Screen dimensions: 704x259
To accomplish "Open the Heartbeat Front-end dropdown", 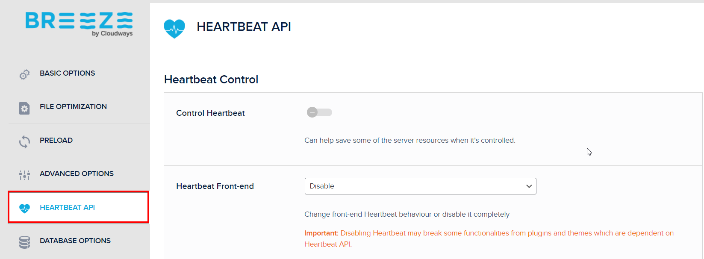I will click(420, 186).
